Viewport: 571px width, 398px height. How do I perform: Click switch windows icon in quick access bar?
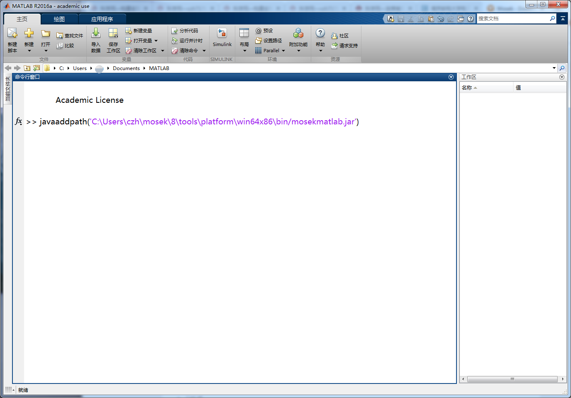tap(461, 19)
